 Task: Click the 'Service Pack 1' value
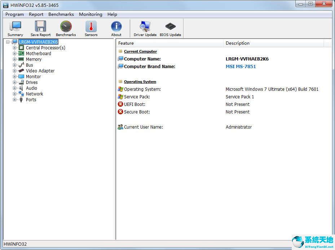click(240, 97)
